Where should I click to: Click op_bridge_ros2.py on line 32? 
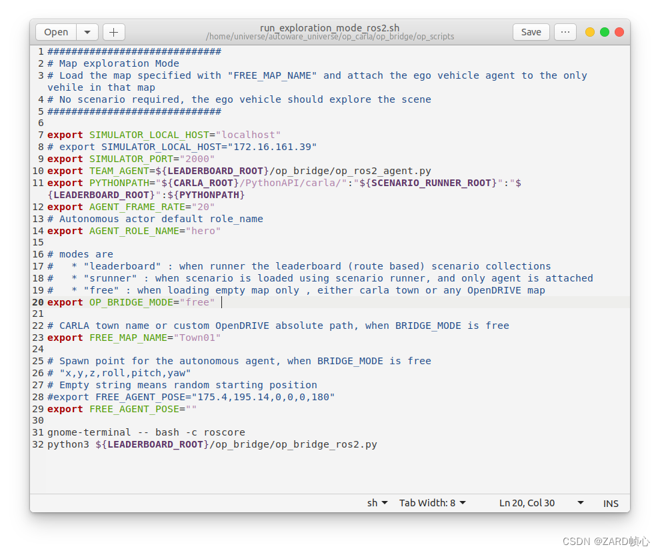point(326,445)
